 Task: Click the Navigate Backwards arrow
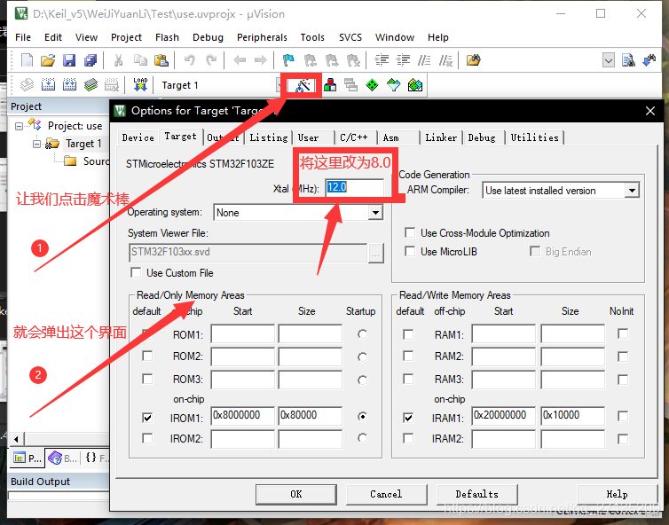[240, 60]
